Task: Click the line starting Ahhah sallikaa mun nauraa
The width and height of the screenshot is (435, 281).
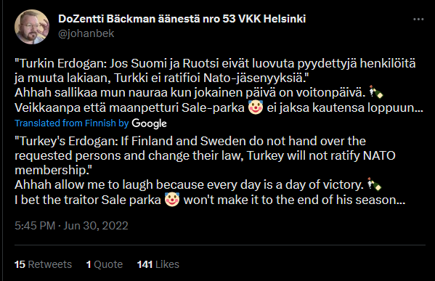Action: [x=199, y=92]
